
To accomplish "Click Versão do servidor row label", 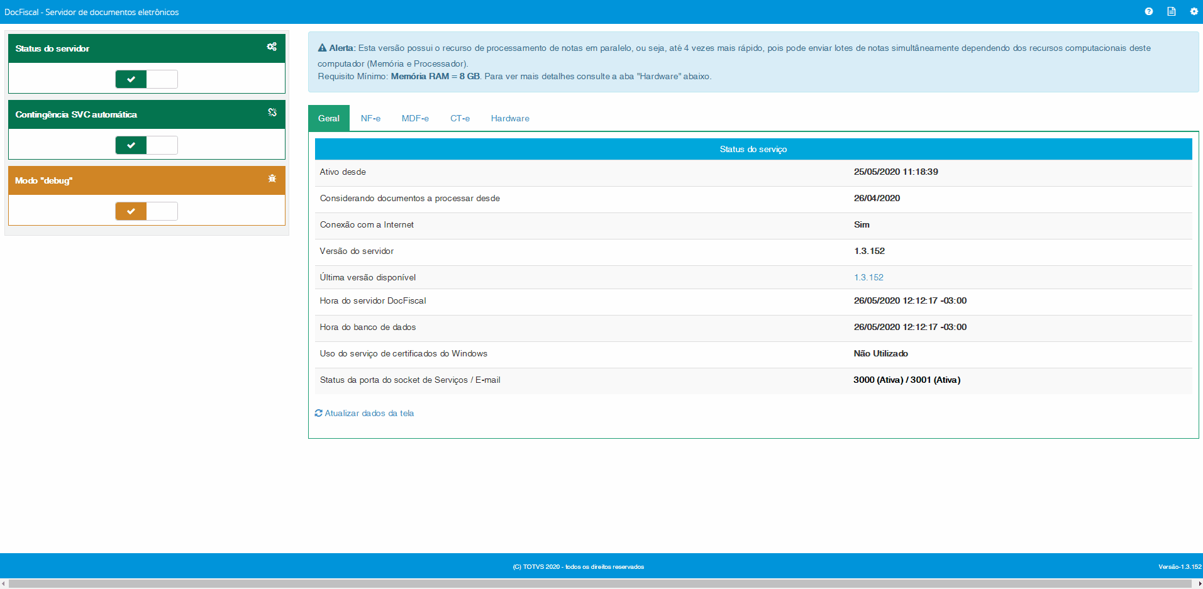I will [357, 251].
